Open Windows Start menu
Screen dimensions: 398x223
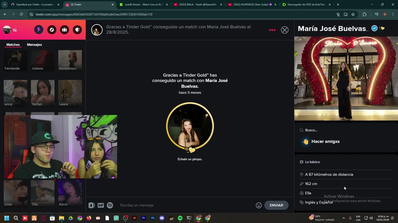pyautogui.click(x=7, y=218)
